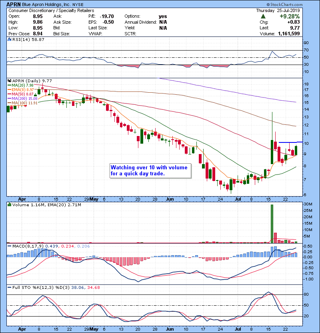Click the Options value yes
The height and width of the screenshot is (333, 320).
point(163,16)
